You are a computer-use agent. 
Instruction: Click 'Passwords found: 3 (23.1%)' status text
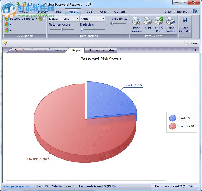(98, 186)
